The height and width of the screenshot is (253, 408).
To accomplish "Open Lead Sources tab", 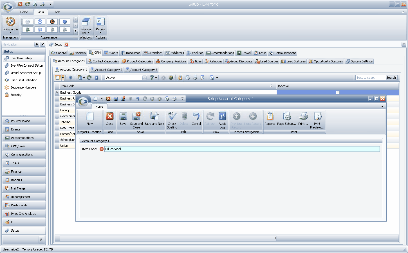I will 266,61.
